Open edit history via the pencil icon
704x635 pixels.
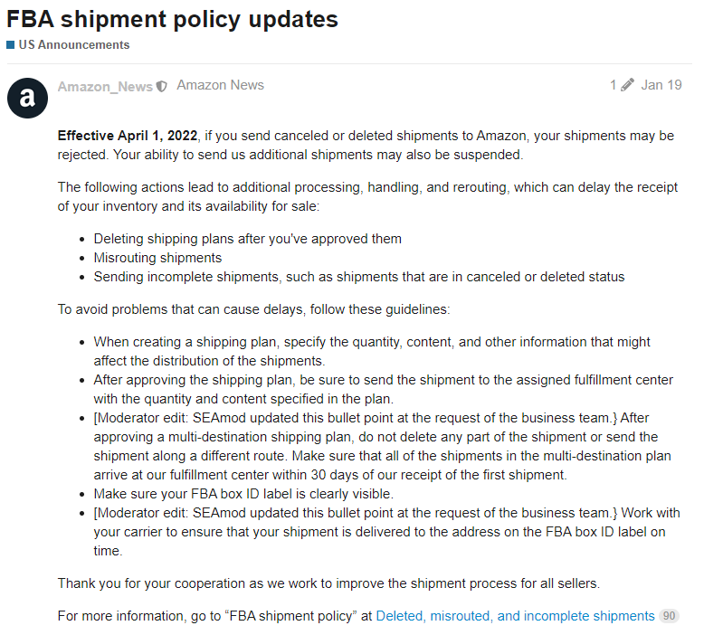[x=627, y=86]
